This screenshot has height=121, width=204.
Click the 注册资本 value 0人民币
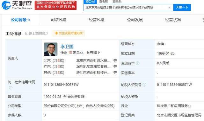click(163, 63)
